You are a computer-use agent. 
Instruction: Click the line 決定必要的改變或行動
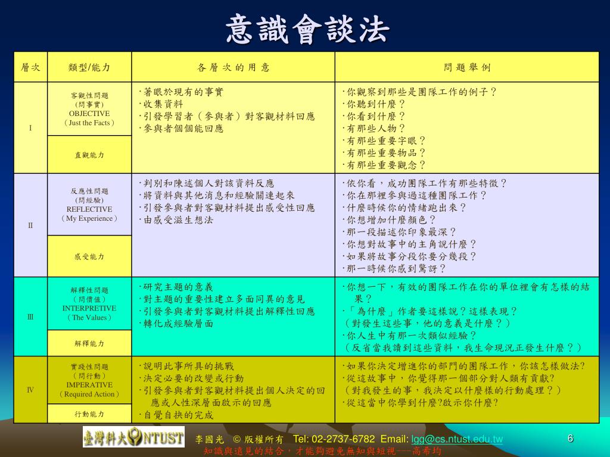coord(191,378)
